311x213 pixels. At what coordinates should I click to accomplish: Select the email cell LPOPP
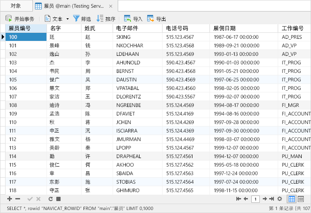[x=137, y=148]
